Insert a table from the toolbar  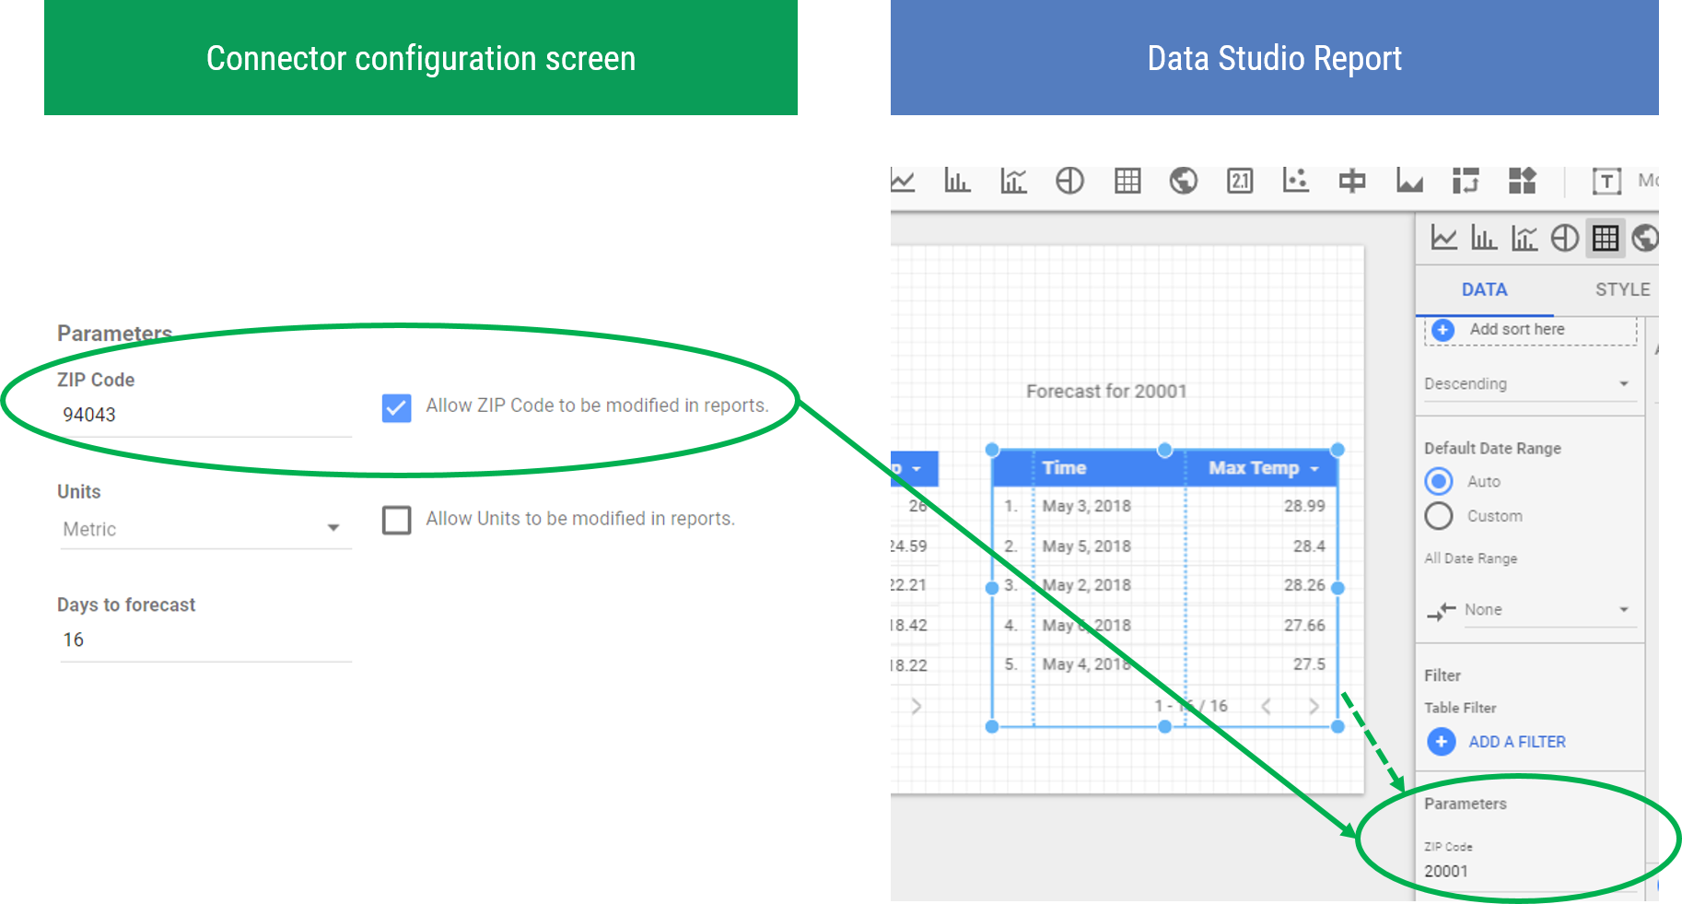[x=1127, y=182]
